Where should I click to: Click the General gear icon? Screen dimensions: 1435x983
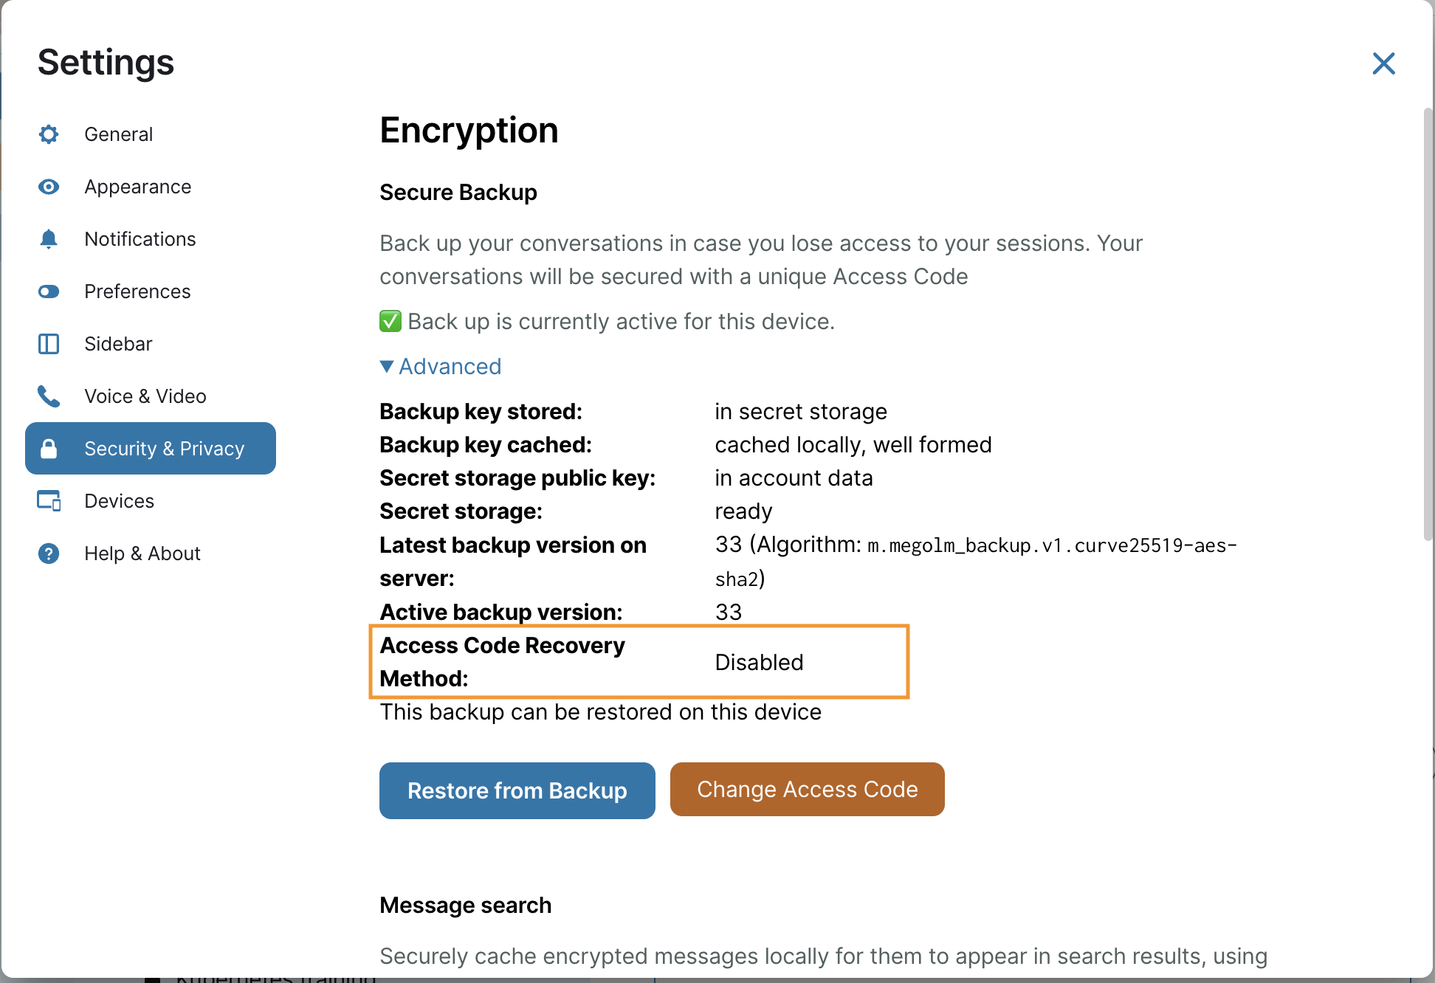pyautogui.click(x=49, y=134)
